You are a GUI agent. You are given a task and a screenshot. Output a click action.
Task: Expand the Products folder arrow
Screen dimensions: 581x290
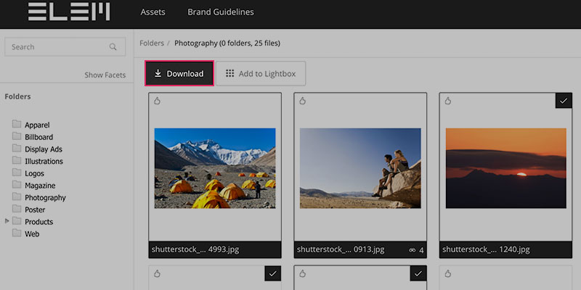point(7,221)
